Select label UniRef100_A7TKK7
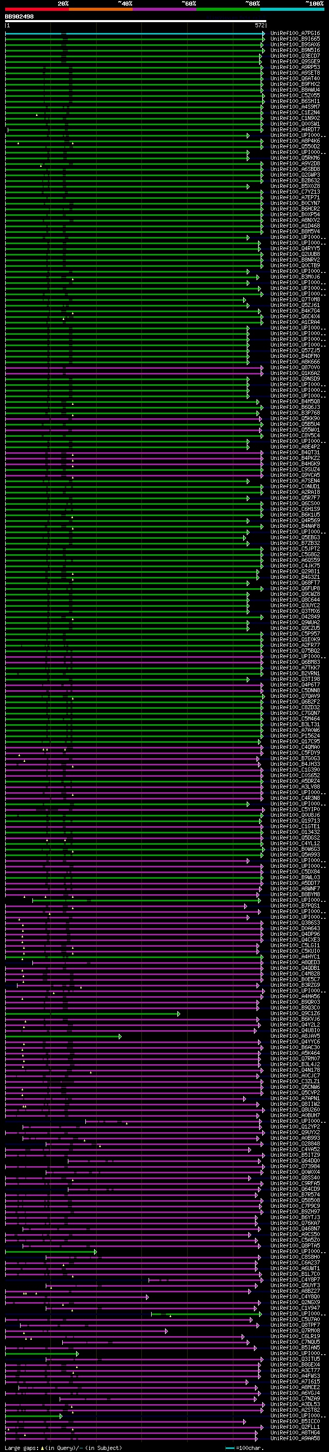Viewport: 329px width, 1452px height. 295,668
